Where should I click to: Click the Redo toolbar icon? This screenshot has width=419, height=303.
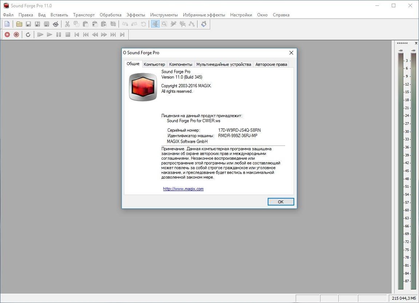(134, 24)
